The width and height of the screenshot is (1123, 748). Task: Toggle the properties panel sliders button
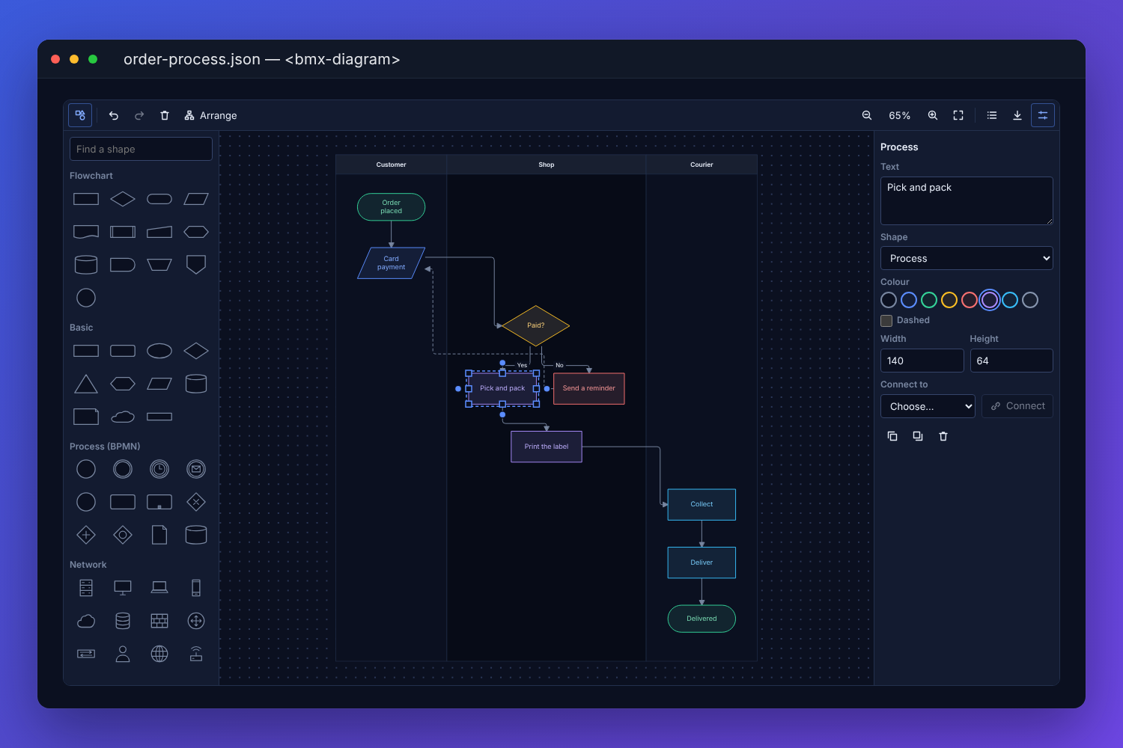pos(1043,115)
